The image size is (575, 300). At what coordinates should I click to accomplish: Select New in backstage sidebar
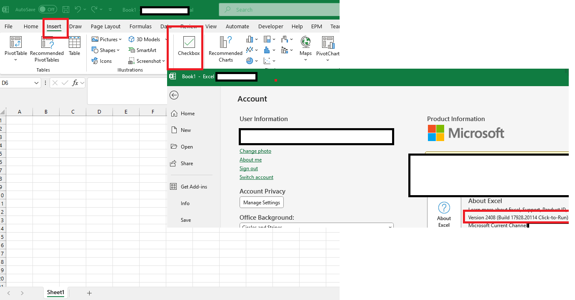pyautogui.click(x=181, y=130)
